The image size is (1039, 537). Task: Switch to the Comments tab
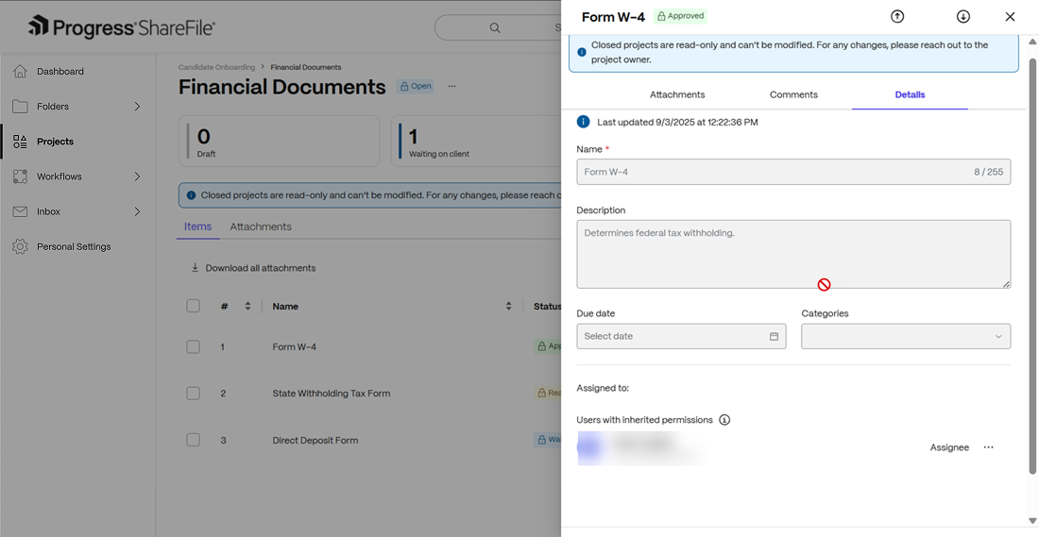(793, 94)
